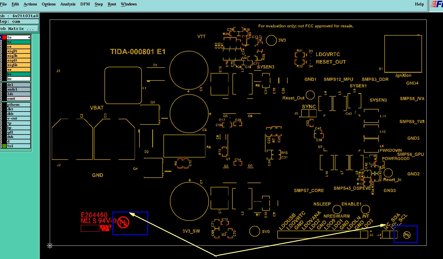Select the 'ss' layer row
The image size is (443, 259).
[x=18, y=70]
